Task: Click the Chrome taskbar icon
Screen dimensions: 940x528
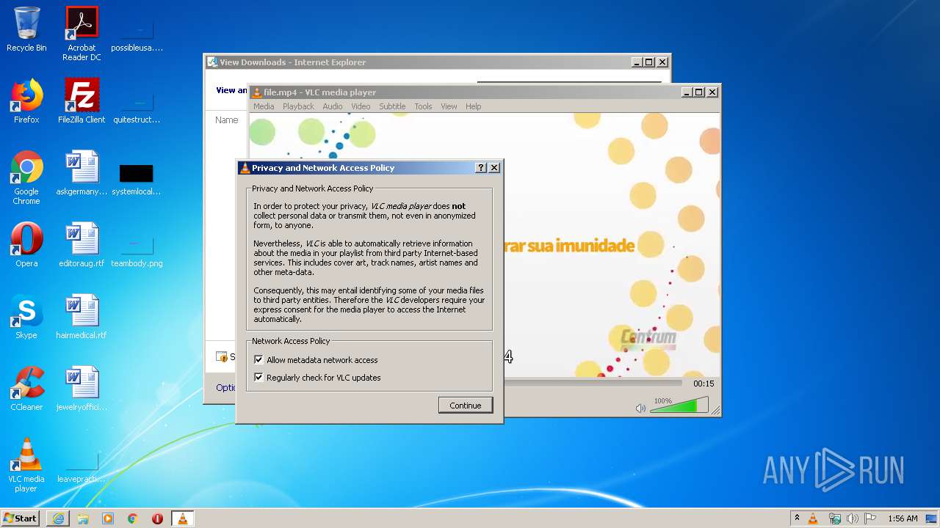Action: tap(133, 518)
